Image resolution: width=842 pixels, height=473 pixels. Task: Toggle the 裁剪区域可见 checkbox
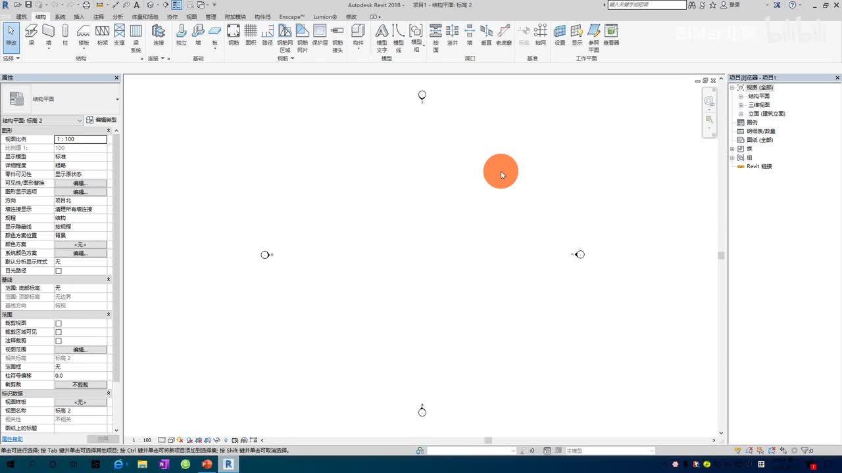point(59,332)
